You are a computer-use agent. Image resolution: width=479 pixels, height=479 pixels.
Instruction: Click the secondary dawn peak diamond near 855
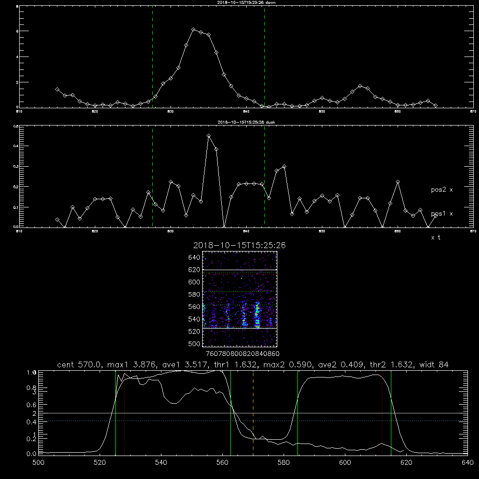(x=360, y=86)
